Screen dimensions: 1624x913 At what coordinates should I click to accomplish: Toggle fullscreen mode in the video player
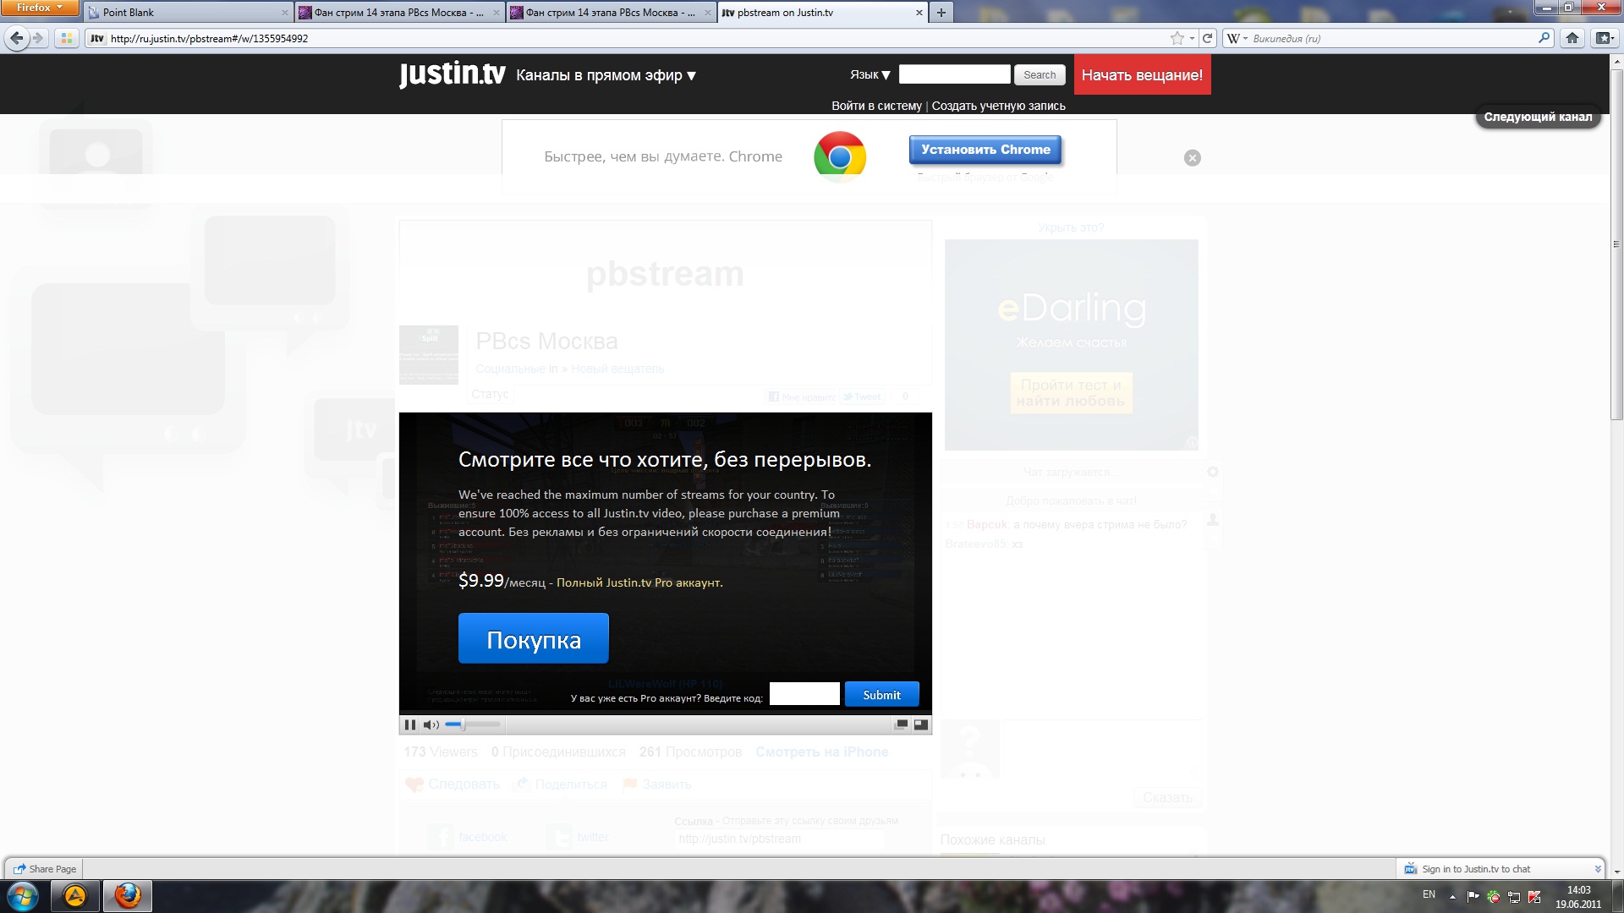[921, 724]
